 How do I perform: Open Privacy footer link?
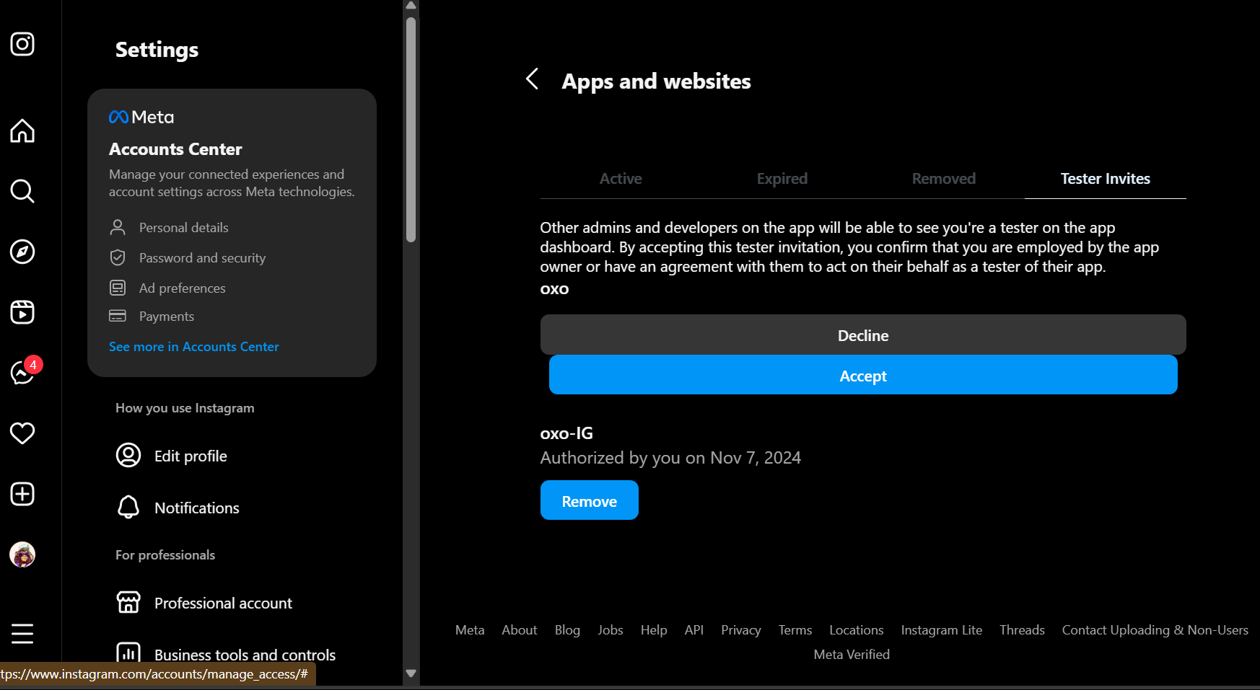point(741,630)
